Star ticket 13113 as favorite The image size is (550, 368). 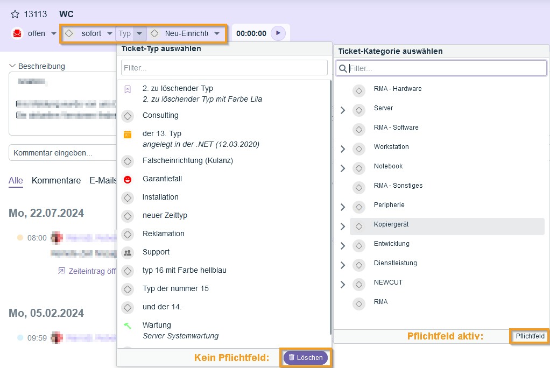pos(15,15)
